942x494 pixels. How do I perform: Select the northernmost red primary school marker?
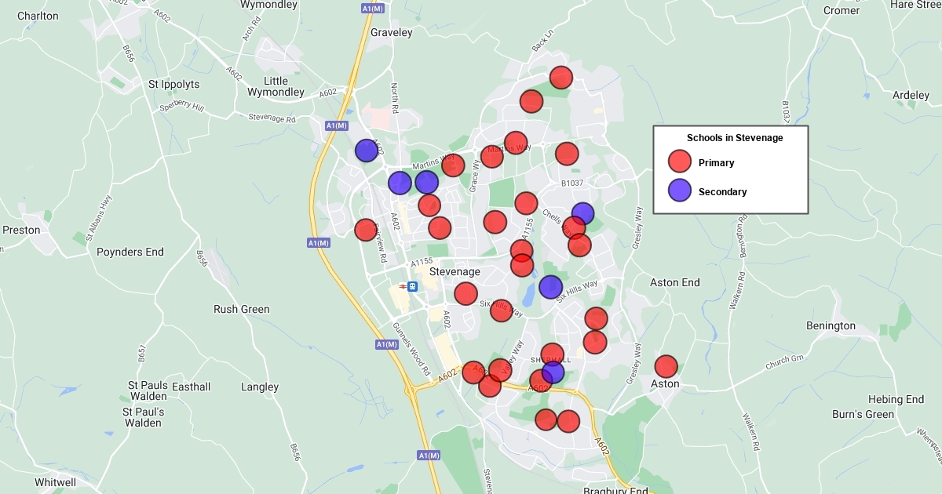pos(560,78)
